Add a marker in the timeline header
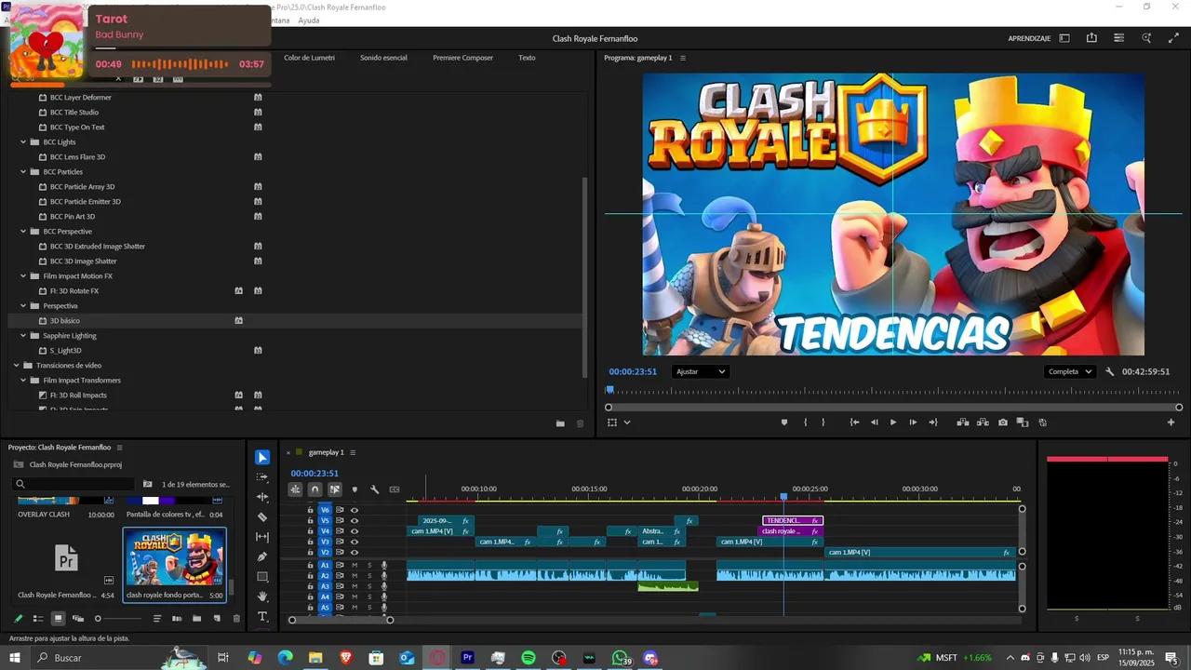This screenshot has height=670, width=1191. (355, 489)
